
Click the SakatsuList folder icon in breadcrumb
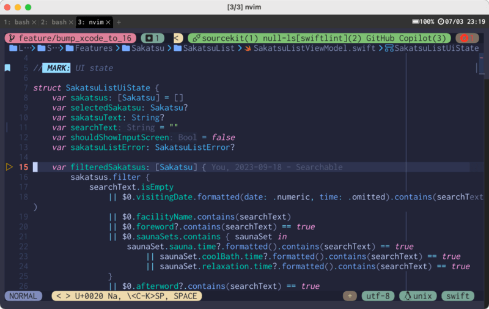[177, 48]
